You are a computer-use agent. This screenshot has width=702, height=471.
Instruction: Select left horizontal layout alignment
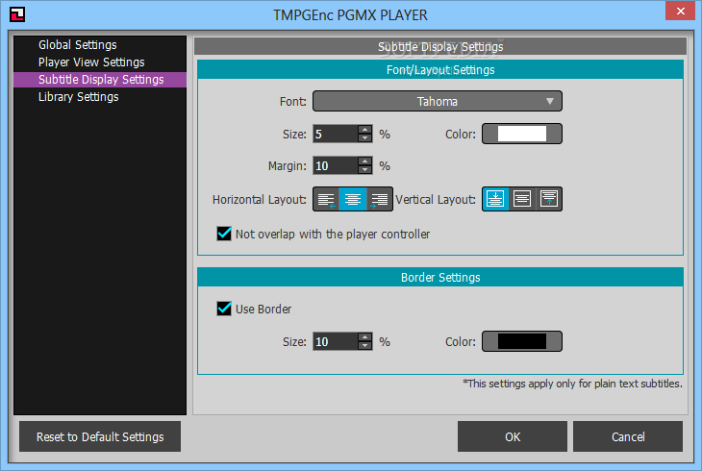tap(326, 199)
